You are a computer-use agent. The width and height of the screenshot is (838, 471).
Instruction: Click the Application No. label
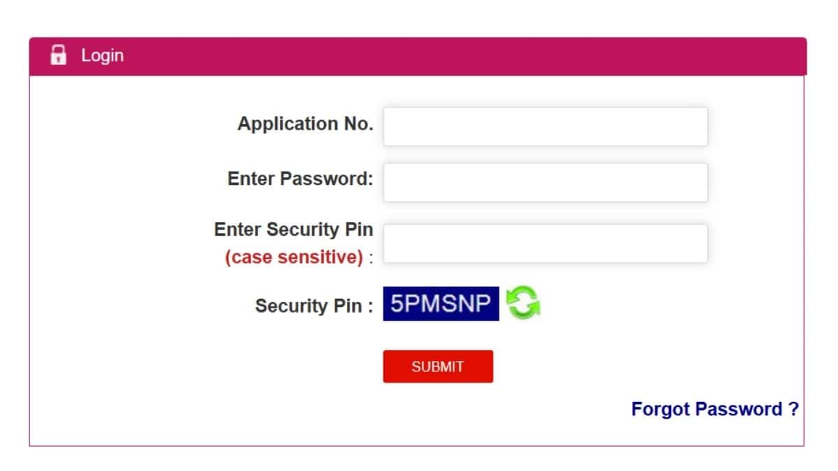click(x=305, y=124)
